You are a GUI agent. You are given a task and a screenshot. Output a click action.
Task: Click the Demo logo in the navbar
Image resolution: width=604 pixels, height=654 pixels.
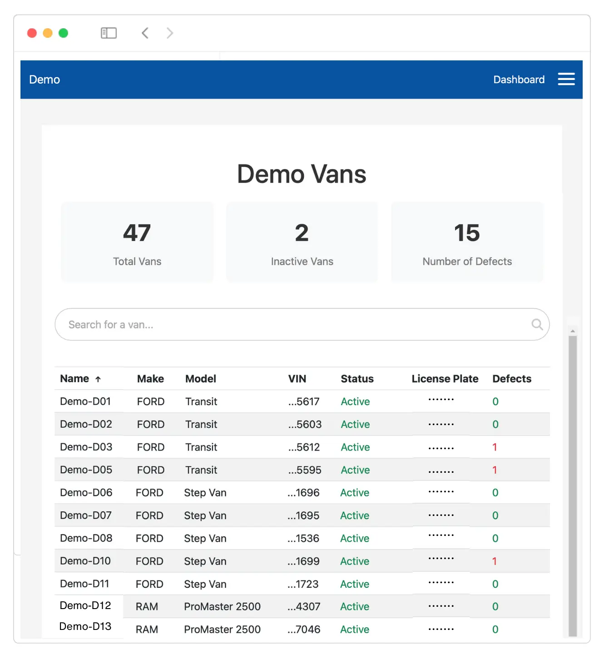coord(44,79)
